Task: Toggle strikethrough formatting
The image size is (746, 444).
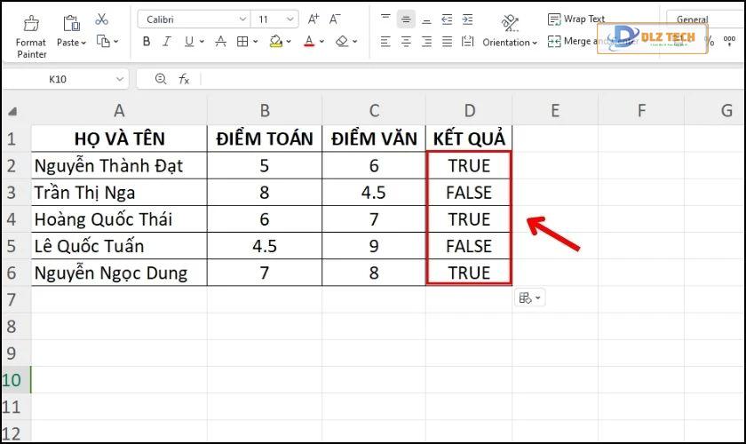Action: pyautogui.click(x=220, y=42)
